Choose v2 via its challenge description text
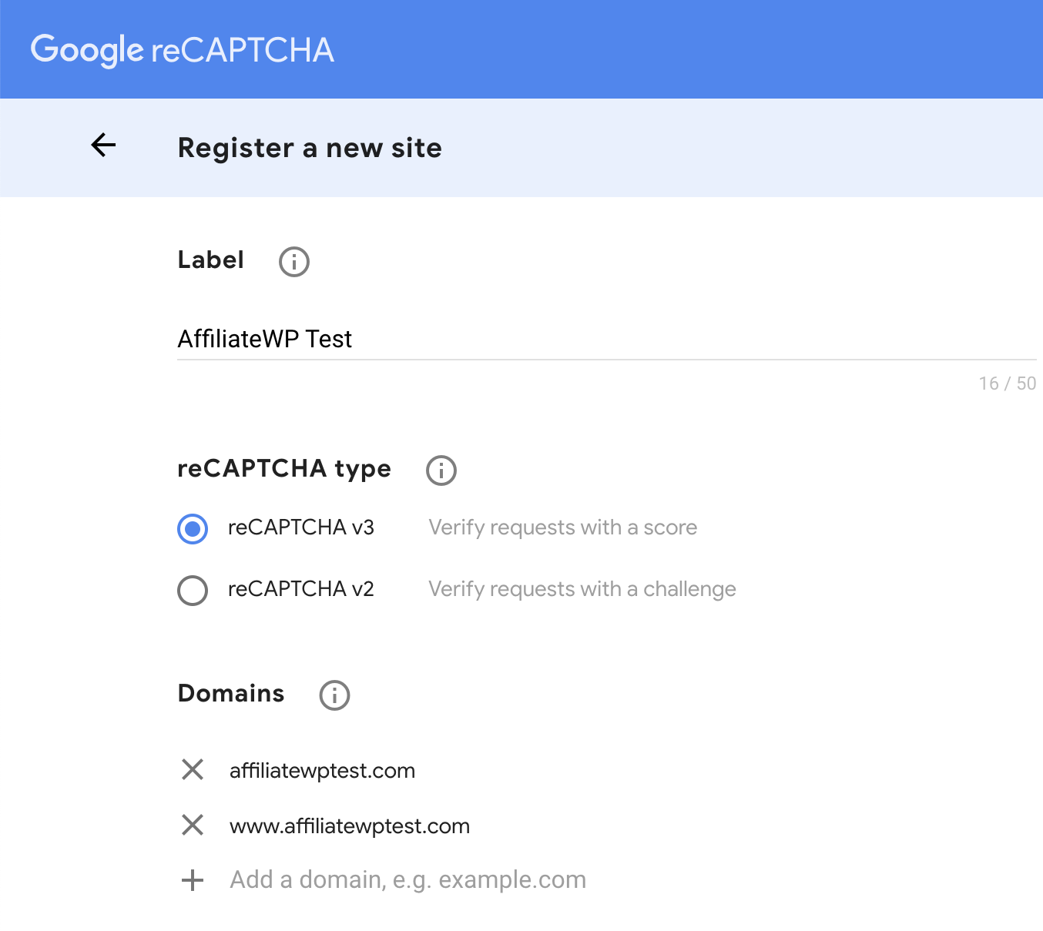This screenshot has width=1043, height=931. pyautogui.click(x=582, y=589)
